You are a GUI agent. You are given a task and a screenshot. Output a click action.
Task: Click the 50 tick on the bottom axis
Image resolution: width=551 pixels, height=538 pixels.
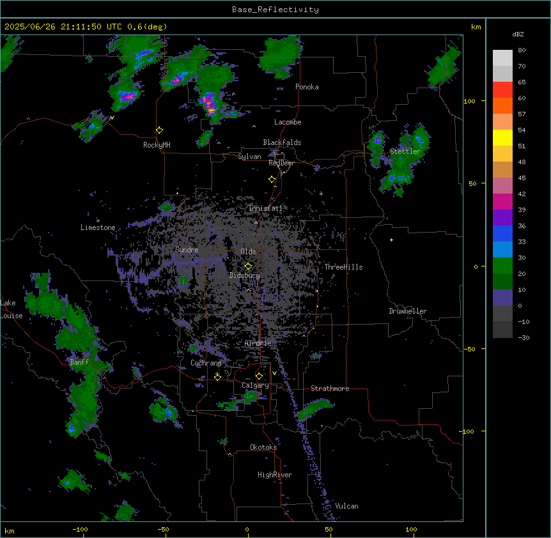tap(329, 529)
